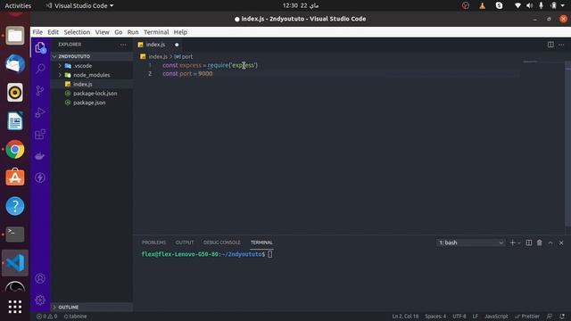This screenshot has height=321, width=571.
Task: Open the system menu arrow in top bar
Action: tap(563, 5)
